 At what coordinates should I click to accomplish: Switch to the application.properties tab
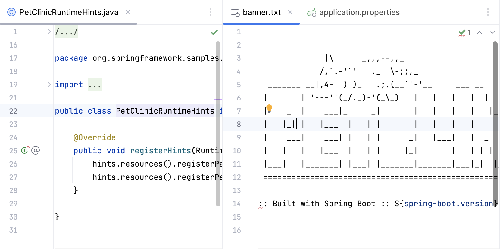[x=359, y=12]
